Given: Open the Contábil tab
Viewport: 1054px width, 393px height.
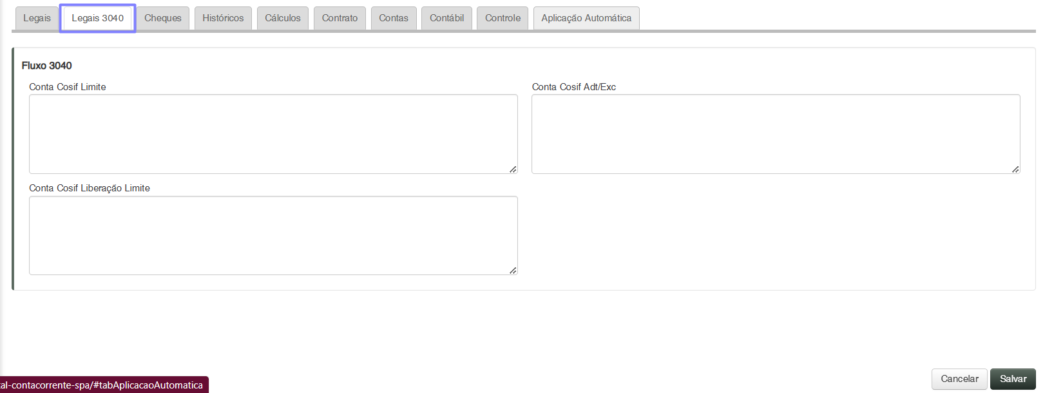Looking at the screenshot, I should click(447, 18).
